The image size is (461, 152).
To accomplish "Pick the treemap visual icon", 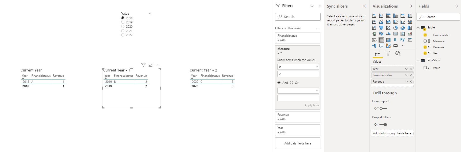I will coord(410,28).
